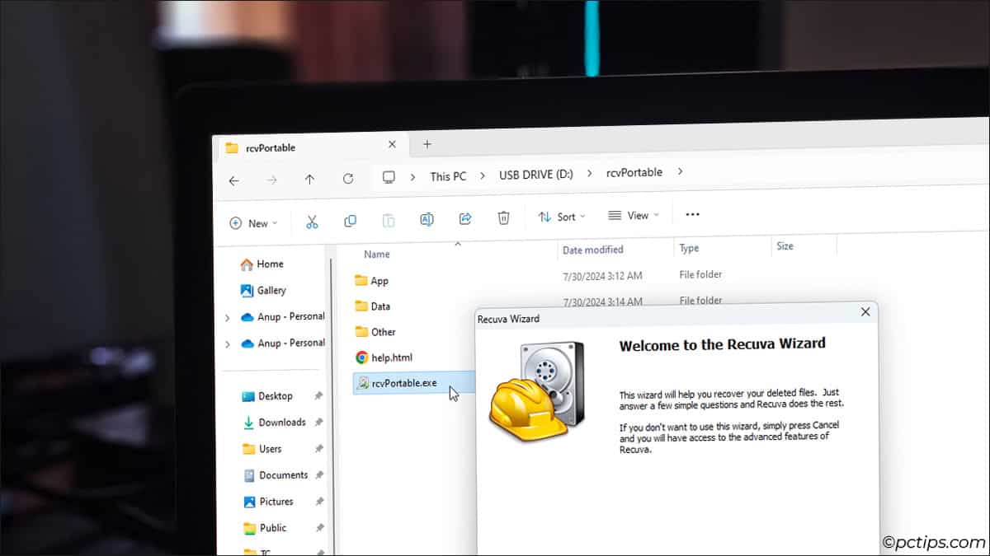
Task: Select the rcvPortable.exe file
Action: (x=403, y=382)
